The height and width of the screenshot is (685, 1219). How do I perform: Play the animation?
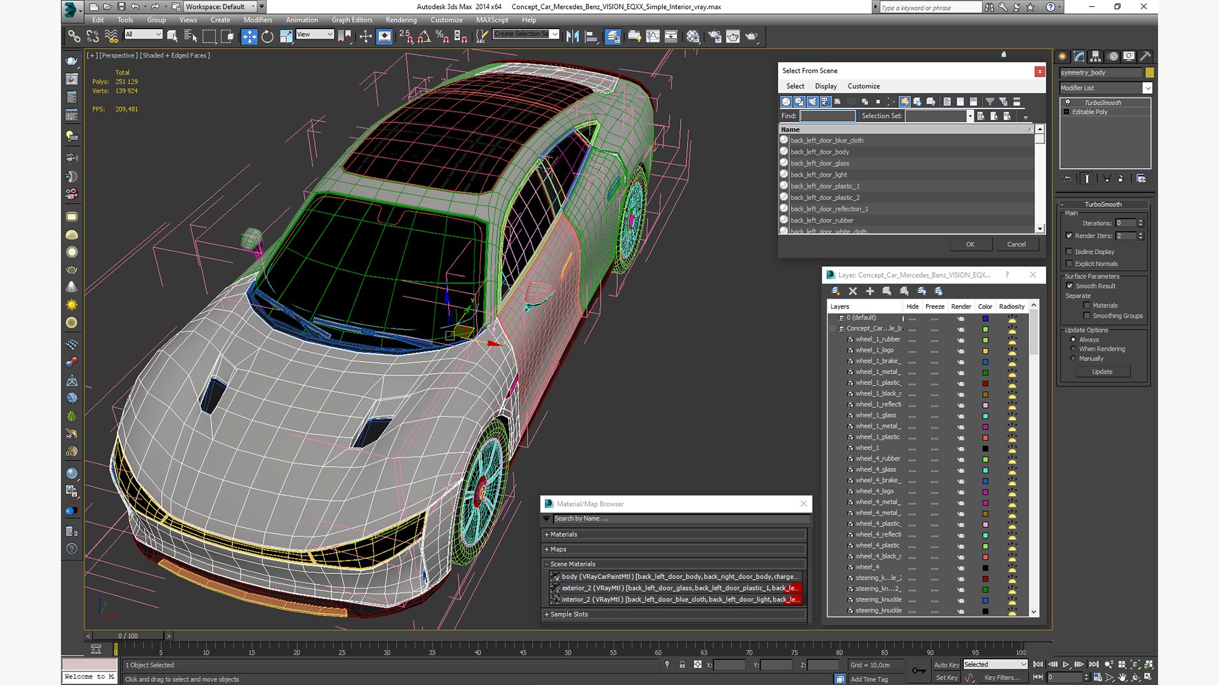(x=1066, y=664)
